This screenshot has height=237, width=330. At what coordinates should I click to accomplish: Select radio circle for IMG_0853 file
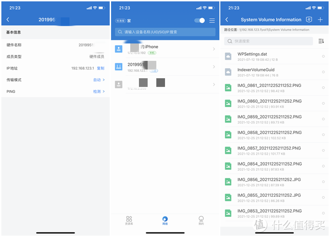point(323,213)
